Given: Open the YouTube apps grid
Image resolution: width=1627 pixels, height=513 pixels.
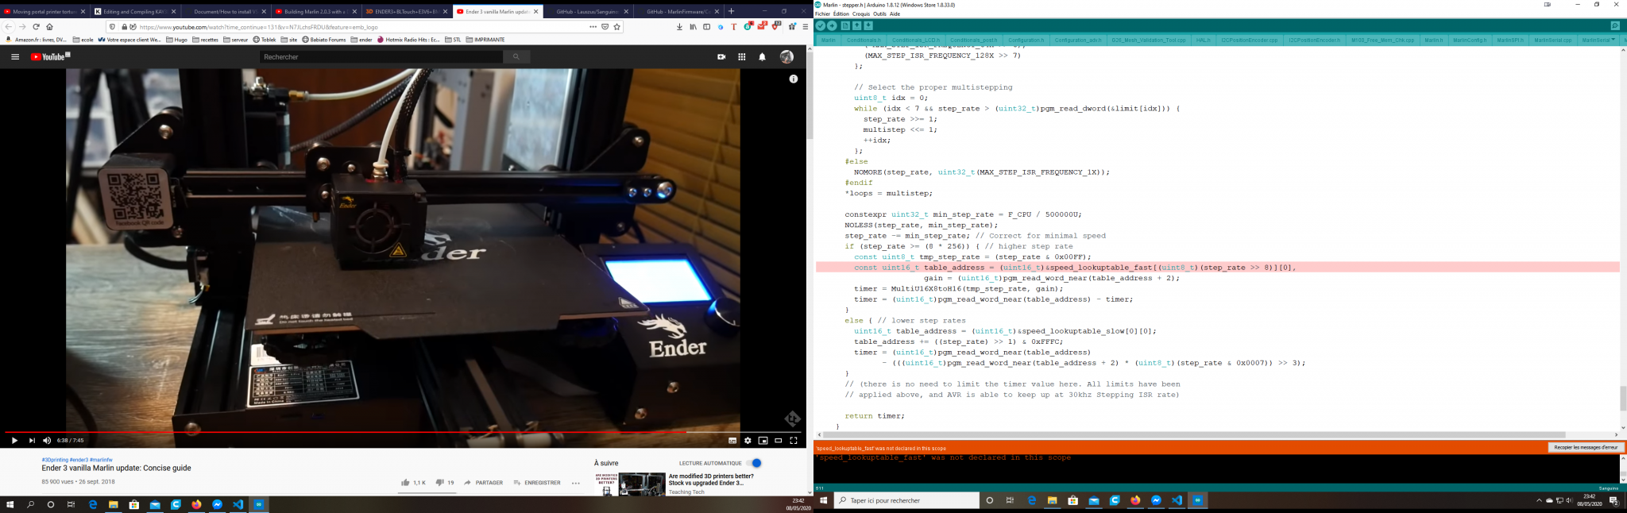Looking at the screenshot, I should (x=742, y=57).
